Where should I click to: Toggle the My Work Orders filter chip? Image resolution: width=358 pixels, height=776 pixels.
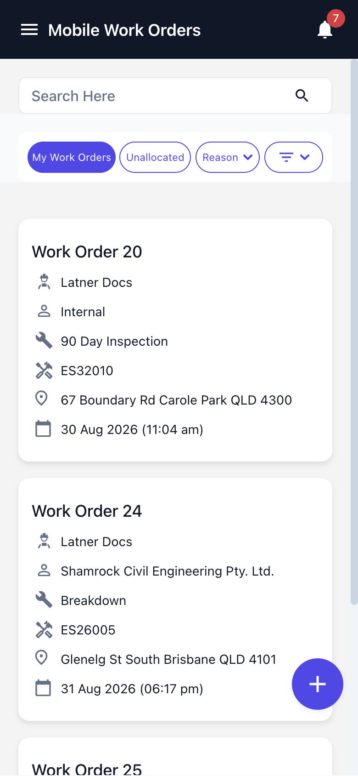coord(72,157)
